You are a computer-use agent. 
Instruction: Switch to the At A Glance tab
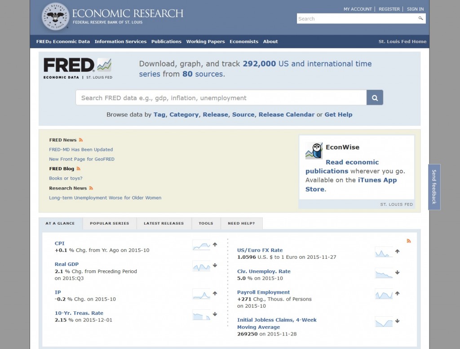tap(60, 224)
